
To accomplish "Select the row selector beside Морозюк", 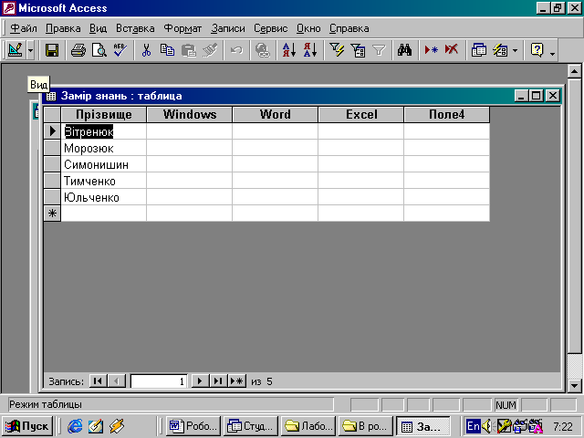I will [52, 148].
